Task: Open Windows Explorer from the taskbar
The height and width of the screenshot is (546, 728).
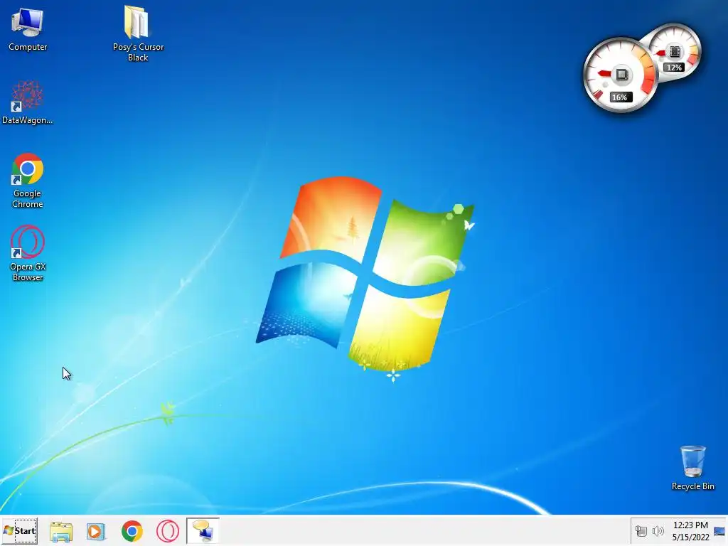Action: point(61,531)
